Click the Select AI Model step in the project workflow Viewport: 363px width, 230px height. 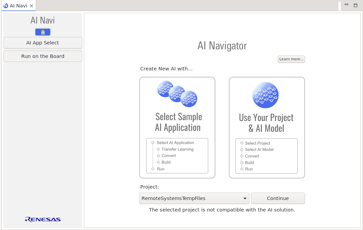[x=259, y=150]
